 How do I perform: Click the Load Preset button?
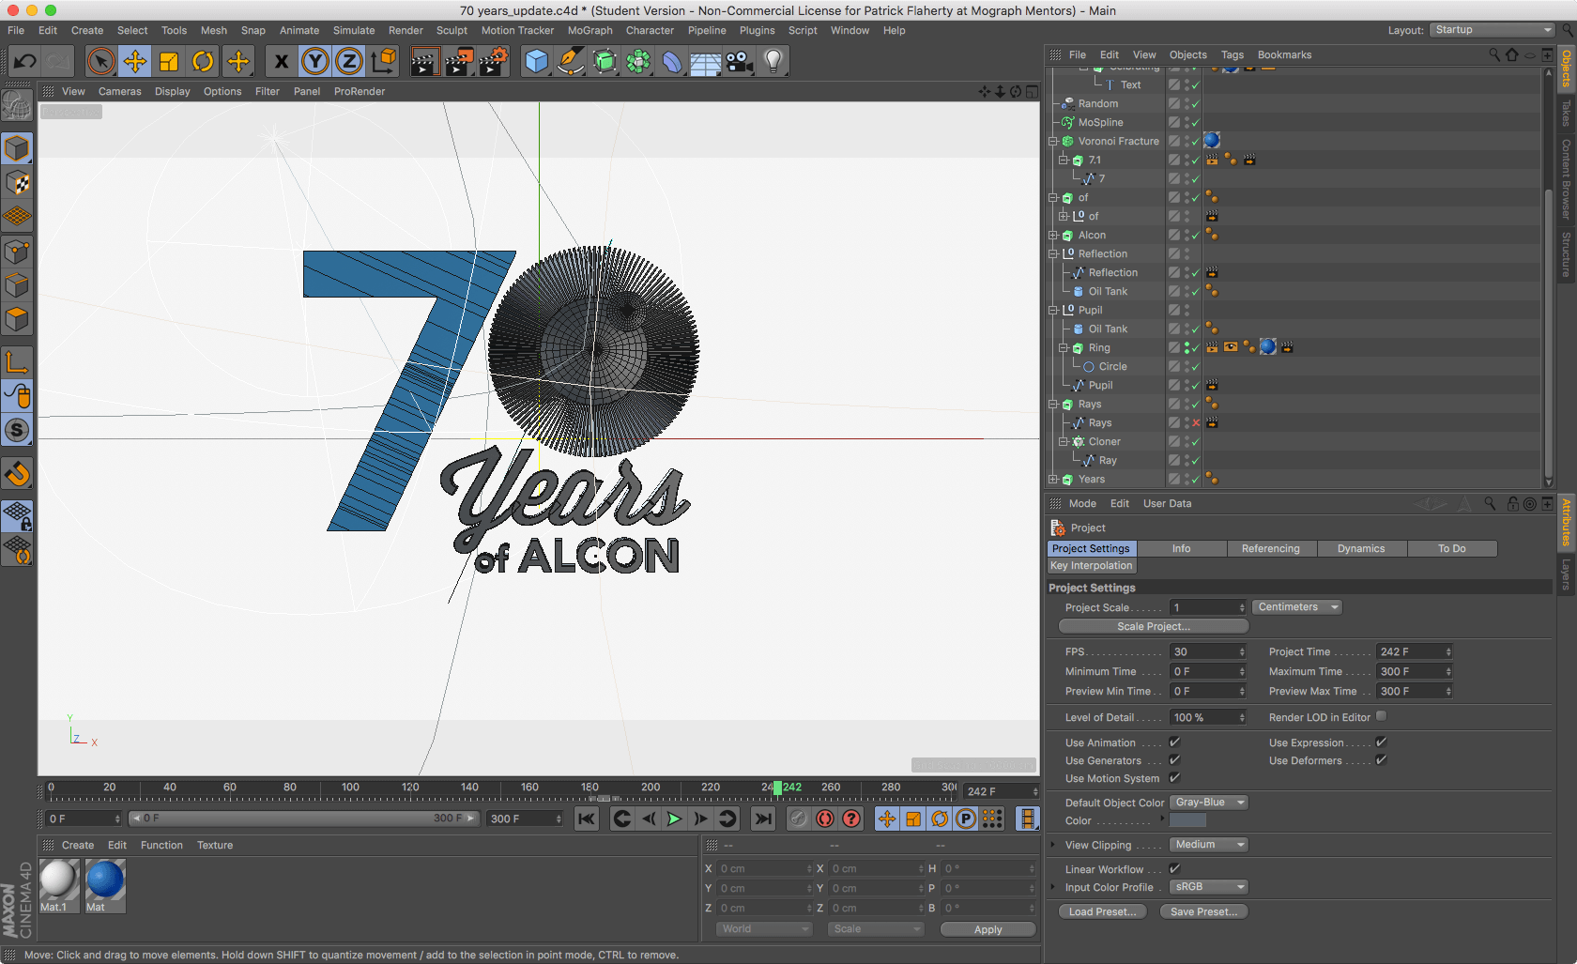pos(1102,911)
